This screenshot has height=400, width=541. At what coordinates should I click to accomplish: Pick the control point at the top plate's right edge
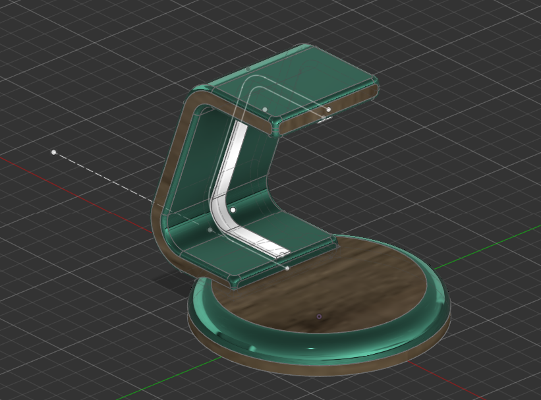point(329,109)
